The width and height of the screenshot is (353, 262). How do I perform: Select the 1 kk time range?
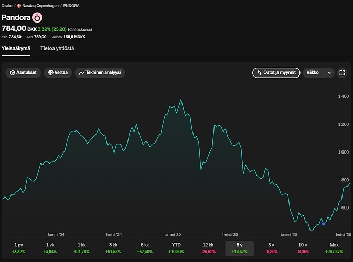(x=82, y=248)
